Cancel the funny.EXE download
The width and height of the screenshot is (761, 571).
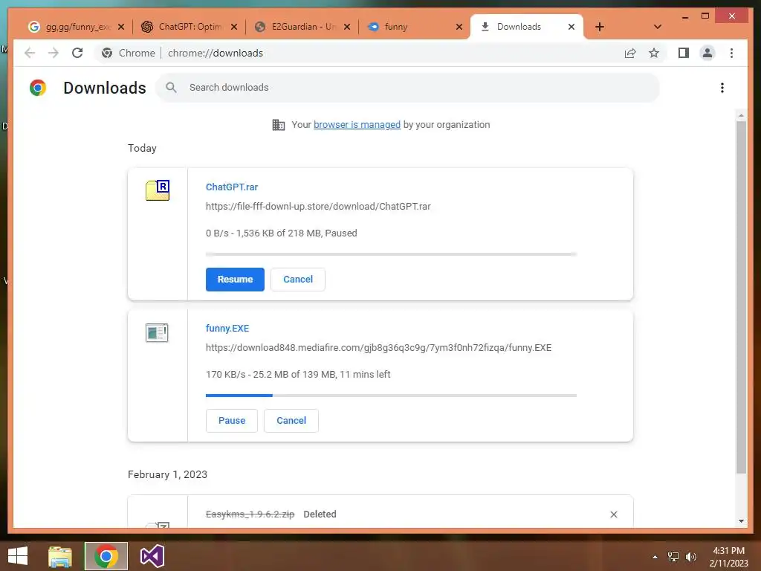click(x=291, y=421)
